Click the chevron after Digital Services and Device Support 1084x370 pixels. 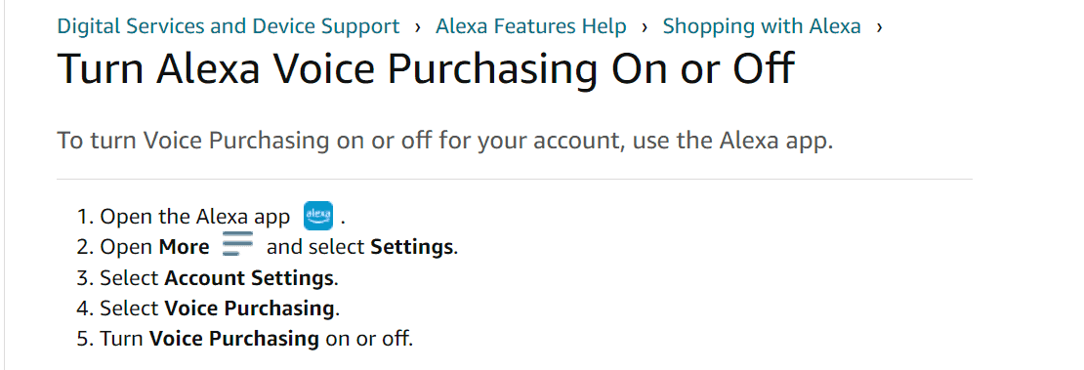pos(418,27)
